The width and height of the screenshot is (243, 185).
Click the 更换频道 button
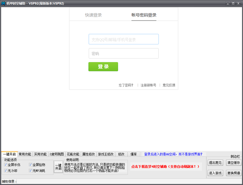234,173
